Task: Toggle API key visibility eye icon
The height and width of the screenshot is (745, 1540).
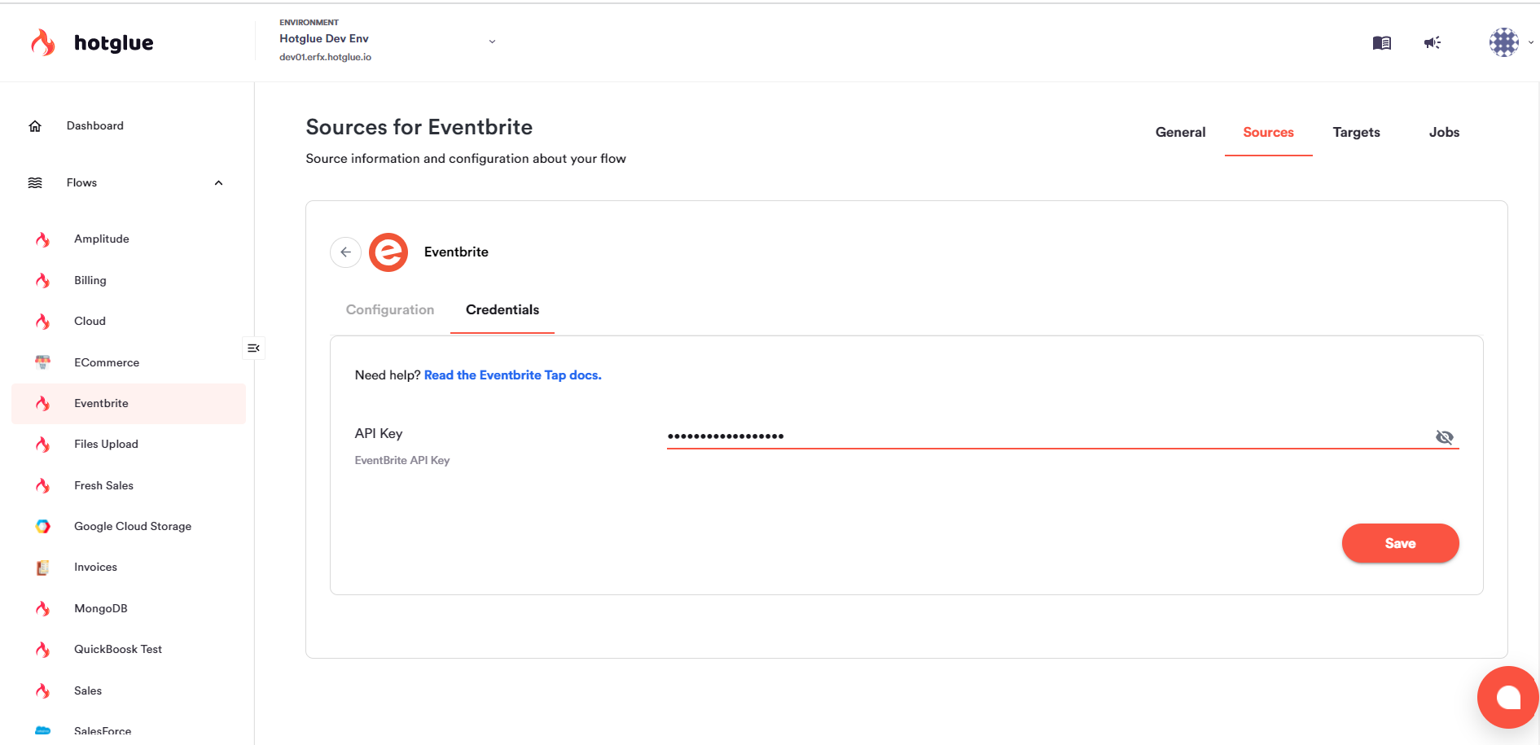Action: tap(1445, 437)
